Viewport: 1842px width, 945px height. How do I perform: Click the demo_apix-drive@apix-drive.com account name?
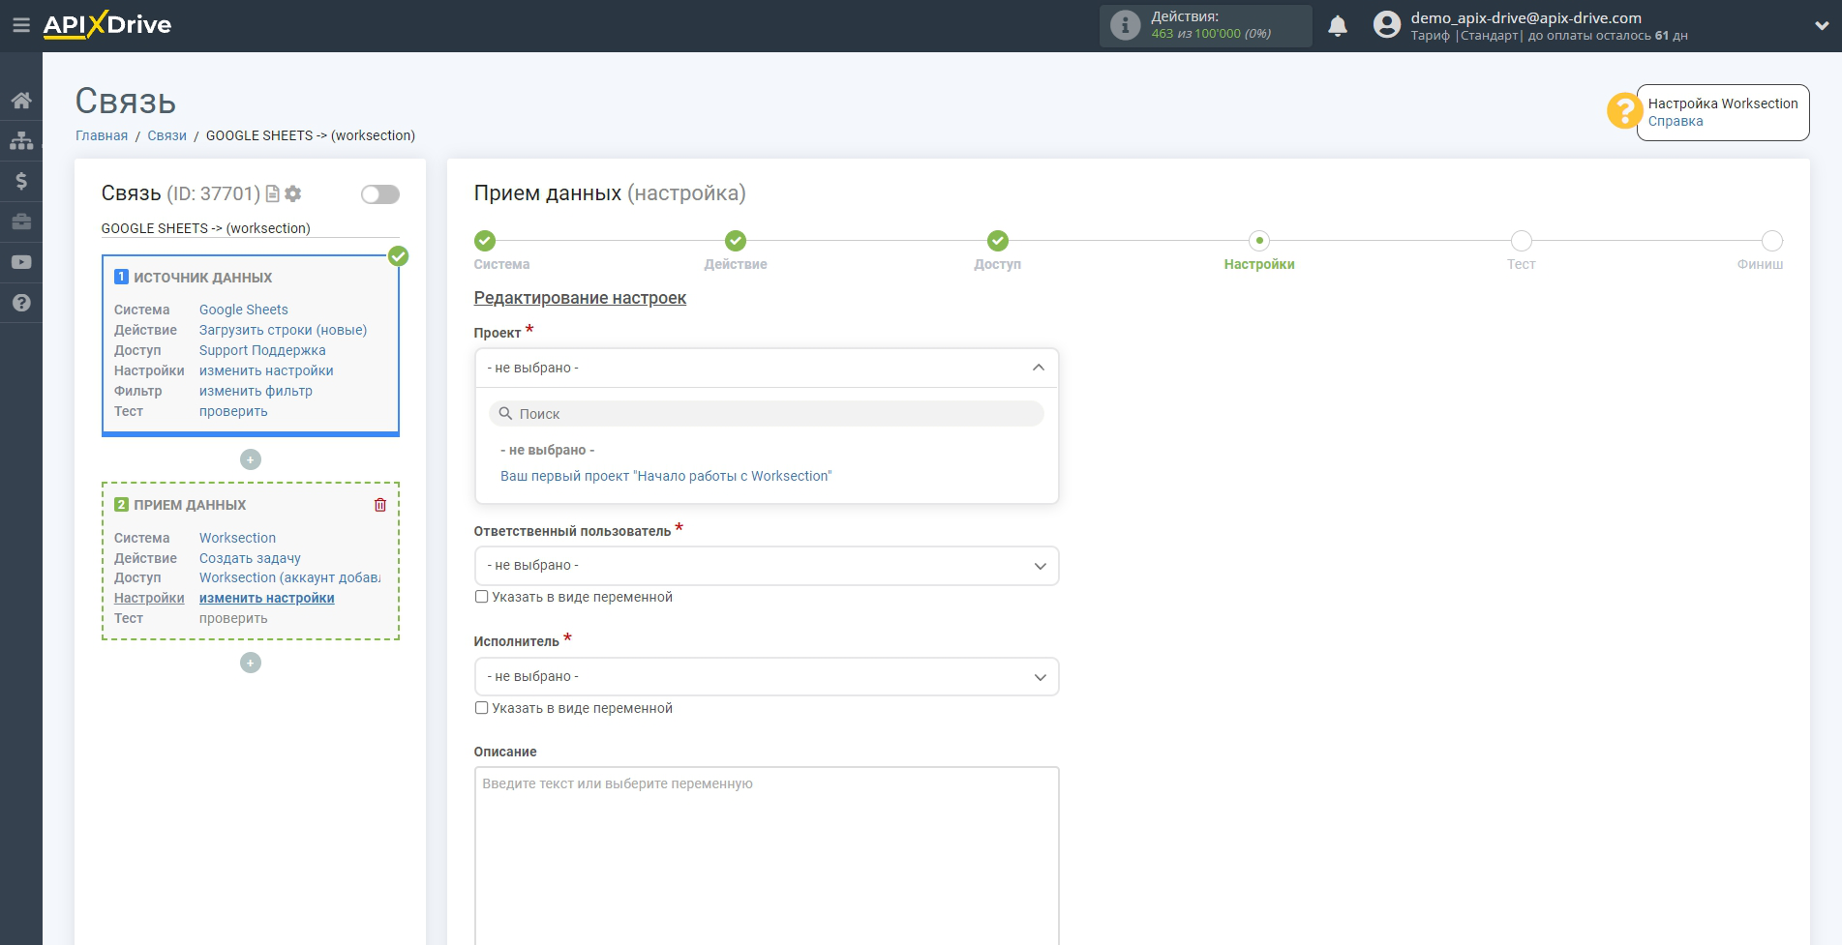coord(1526,17)
